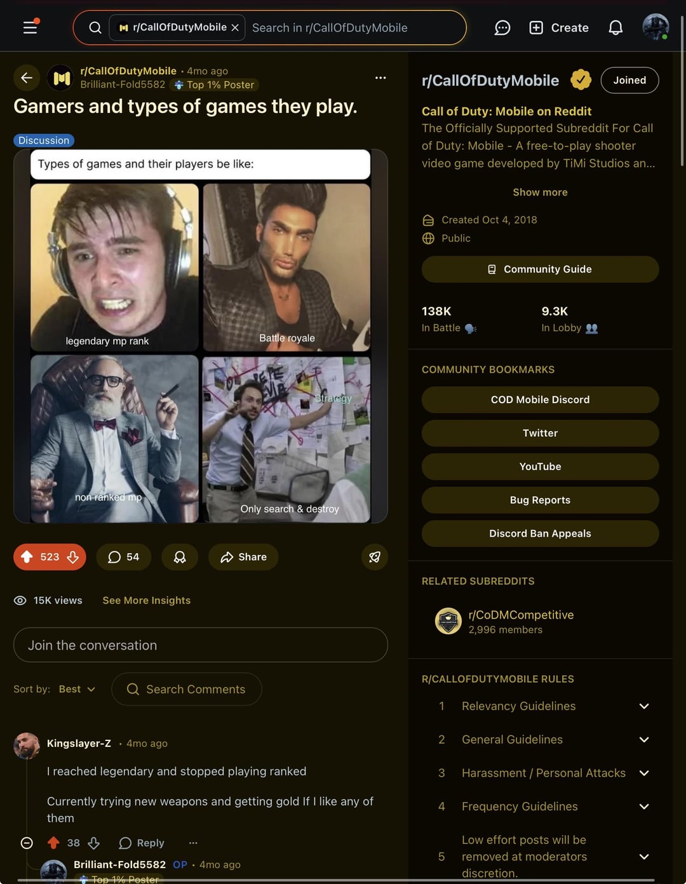
Task: Go back using the arrow icon
Action: [27, 77]
